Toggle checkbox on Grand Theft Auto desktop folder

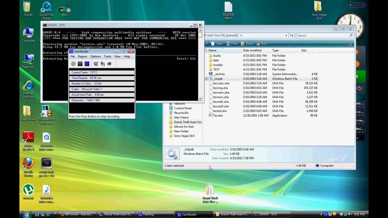click(206, 185)
